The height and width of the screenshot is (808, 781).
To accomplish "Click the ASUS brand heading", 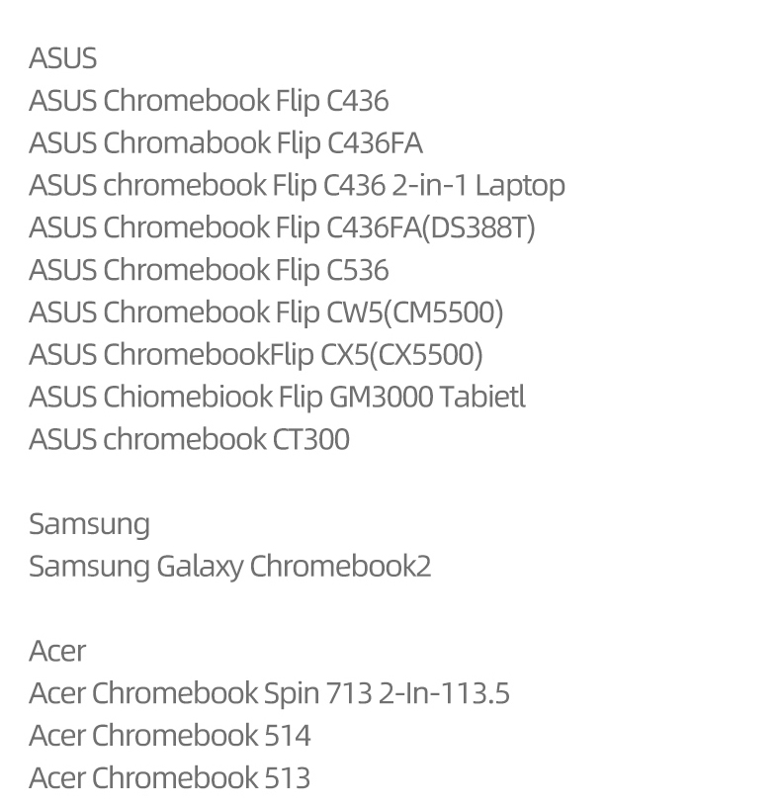I will point(63,58).
